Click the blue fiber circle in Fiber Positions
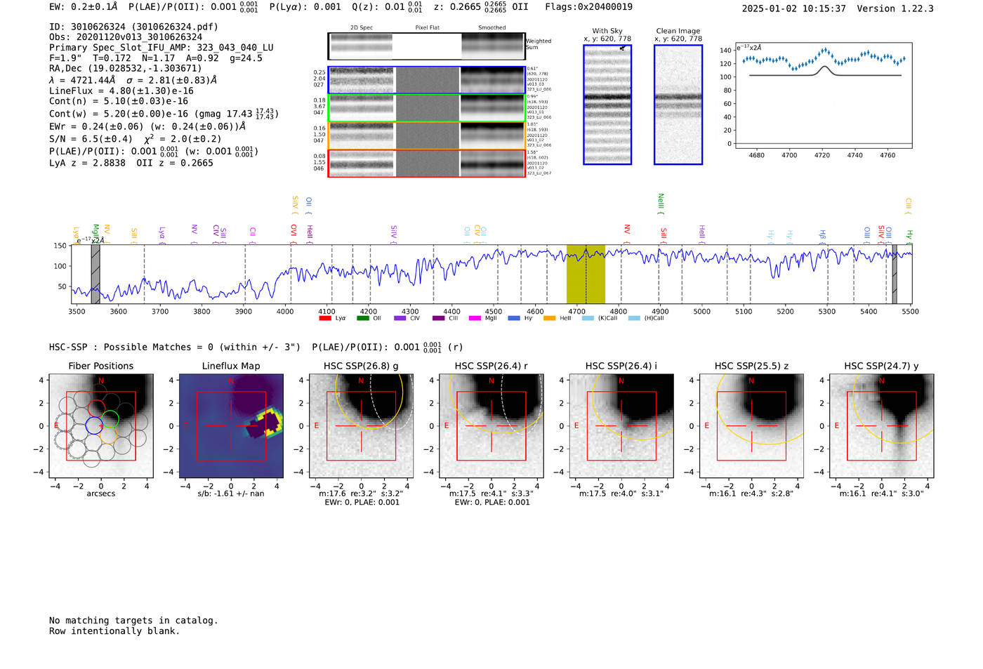 pos(93,425)
